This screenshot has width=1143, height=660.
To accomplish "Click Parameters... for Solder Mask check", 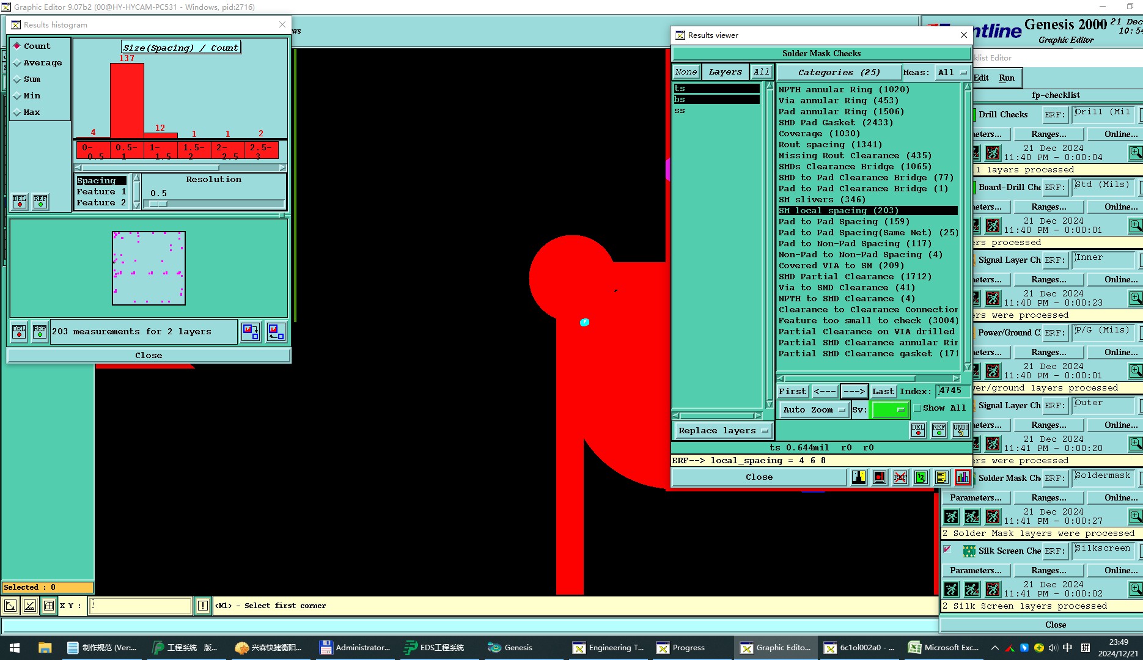I will pos(976,497).
